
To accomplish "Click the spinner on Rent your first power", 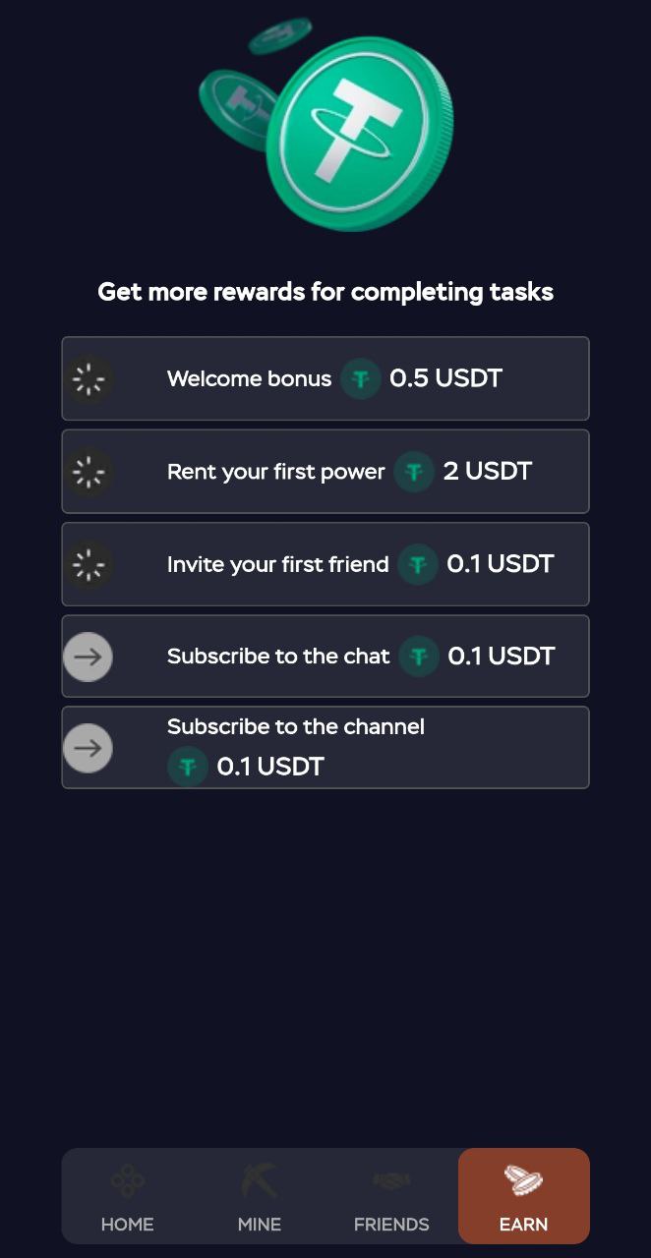I will [x=89, y=472].
